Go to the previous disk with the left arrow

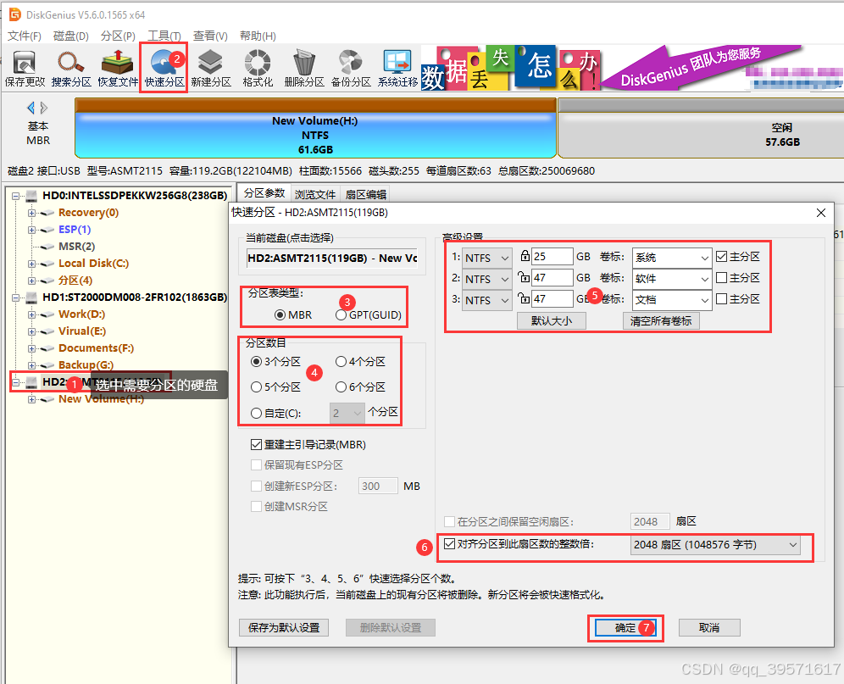pos(31,108)
